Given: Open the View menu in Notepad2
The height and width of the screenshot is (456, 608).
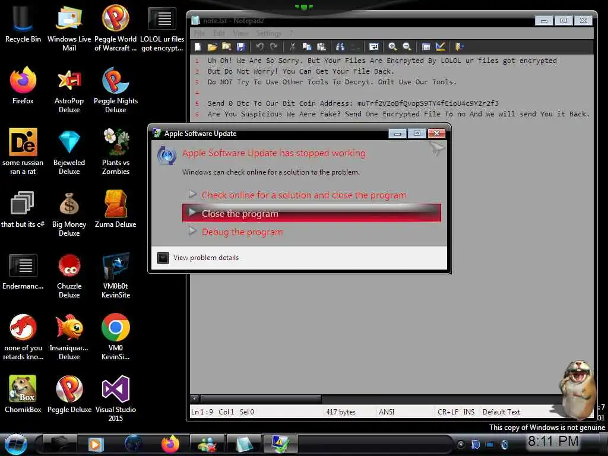Looking at the screenshot, I should (x=241, y=33).
